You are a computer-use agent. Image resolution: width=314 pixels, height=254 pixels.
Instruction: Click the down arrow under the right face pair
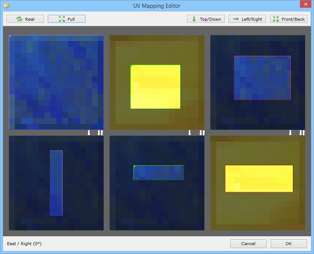(290, 133)
